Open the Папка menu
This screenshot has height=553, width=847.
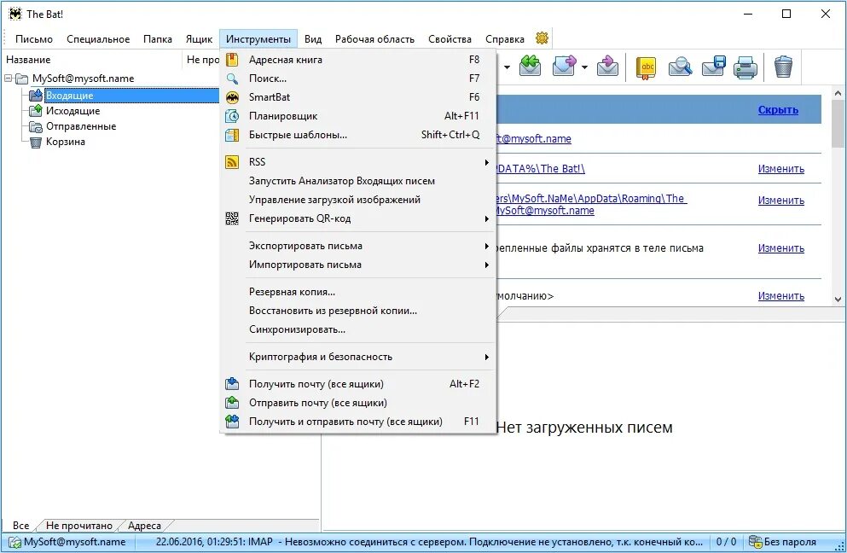[x=158, y=39]
